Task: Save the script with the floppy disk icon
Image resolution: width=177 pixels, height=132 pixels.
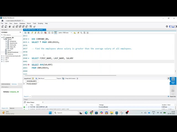Action: [x=28, y=33]
